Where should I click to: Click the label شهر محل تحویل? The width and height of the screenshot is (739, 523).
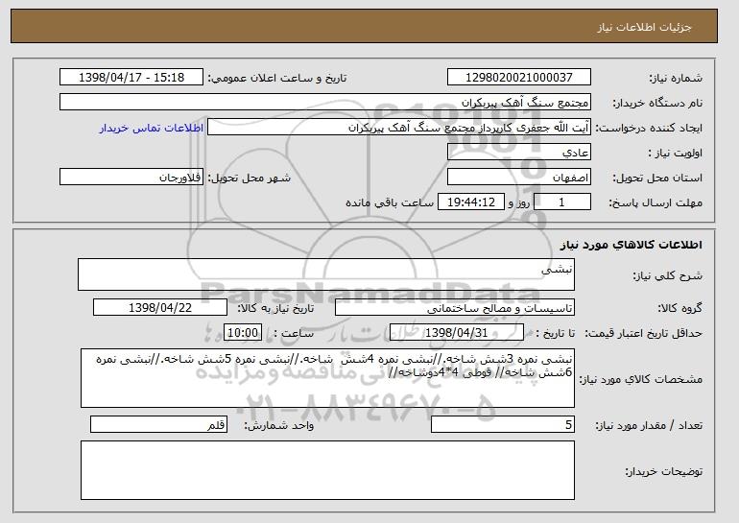point(250,178)
